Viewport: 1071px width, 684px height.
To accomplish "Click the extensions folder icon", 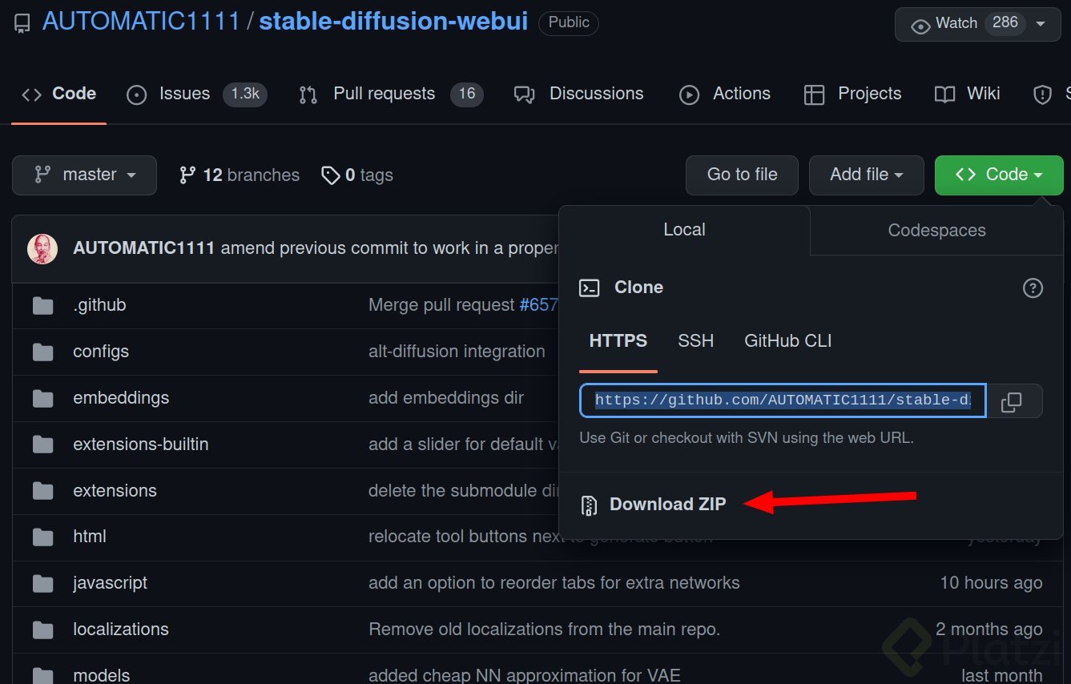I will [x=42, y=491].
